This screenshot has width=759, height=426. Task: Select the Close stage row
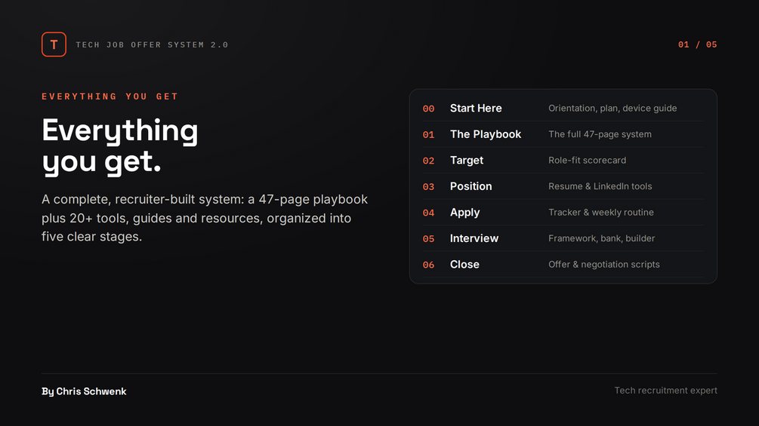(x=563, y=265)
